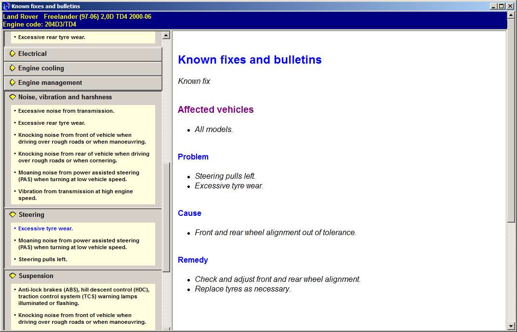Expand the Engine cooling section
This screenshot has width=517, height=332.
point(83,68)
